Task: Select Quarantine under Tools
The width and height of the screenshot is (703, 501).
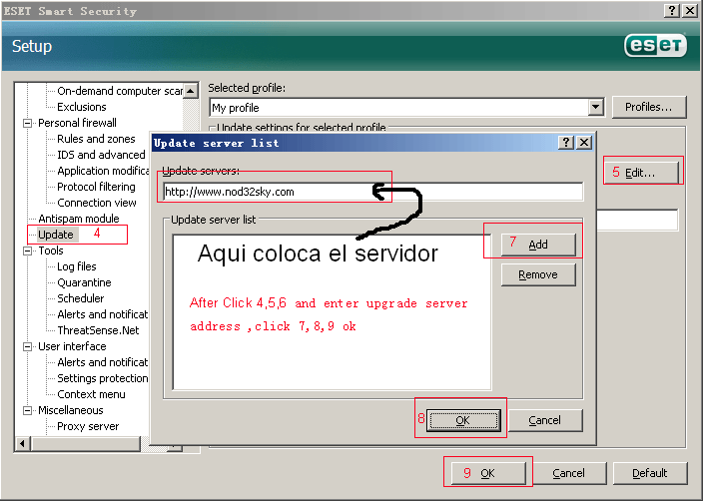Action: coord(84,282)
